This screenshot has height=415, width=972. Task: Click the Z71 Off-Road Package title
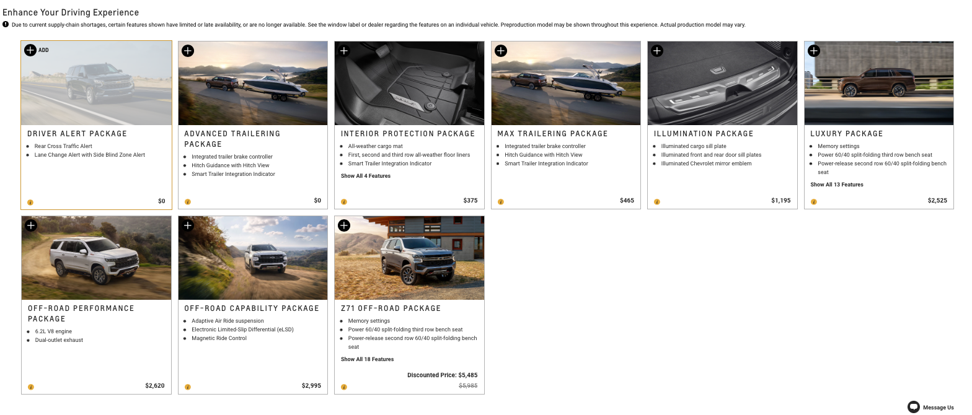click(x=391, y=308)
